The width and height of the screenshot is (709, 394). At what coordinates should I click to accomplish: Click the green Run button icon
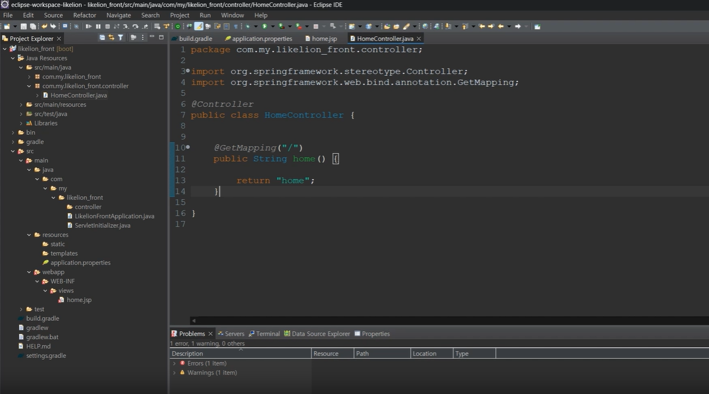point(264,26)
